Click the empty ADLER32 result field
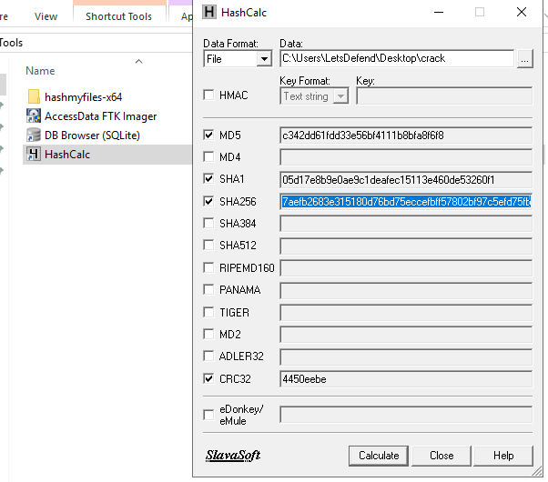 406,357
